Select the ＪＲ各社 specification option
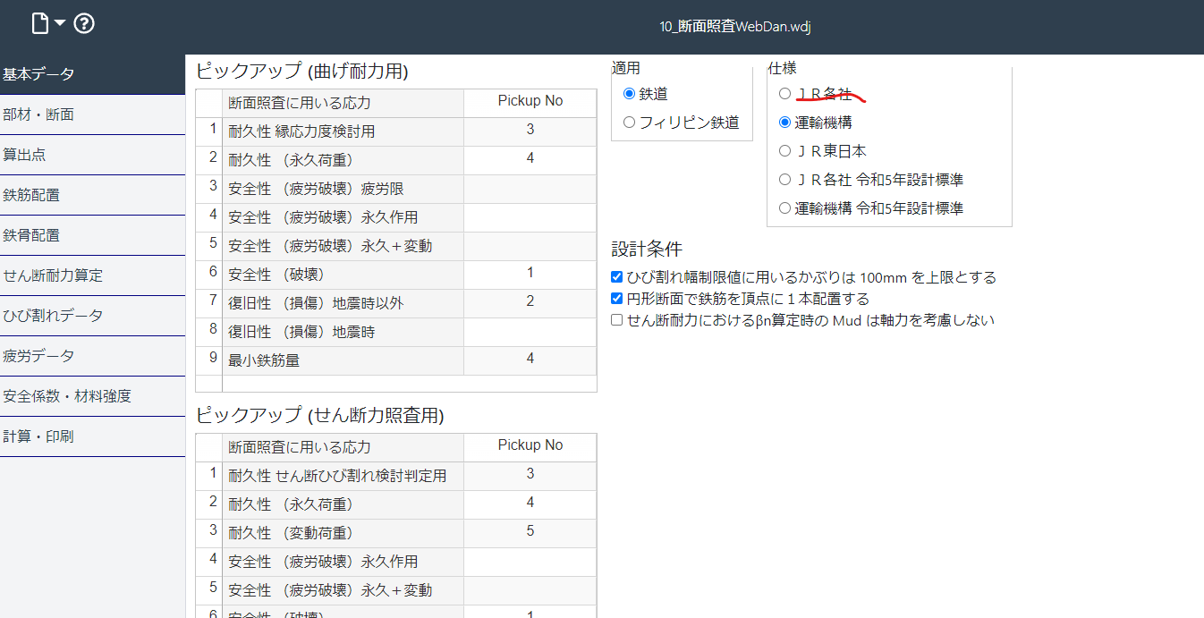This screenshot has width=1204, height=618. 784,93
